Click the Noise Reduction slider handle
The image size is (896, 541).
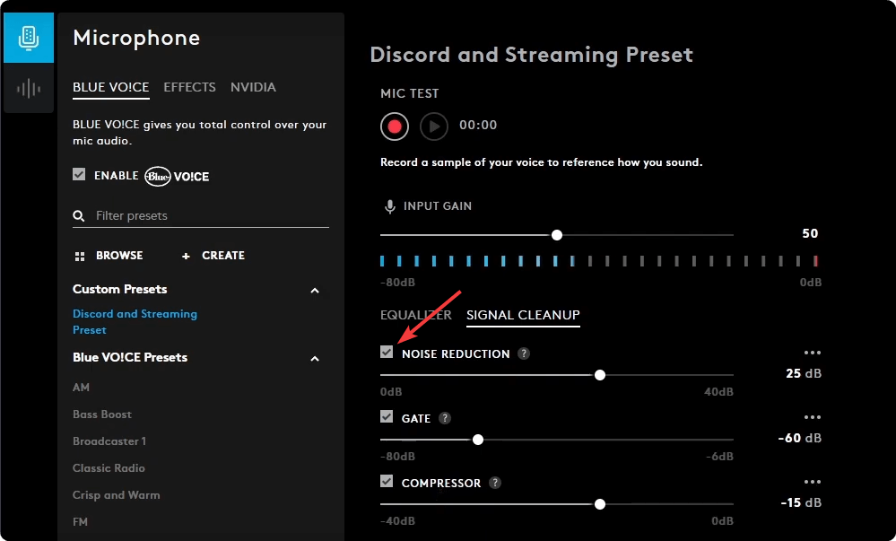pos(599,375)
